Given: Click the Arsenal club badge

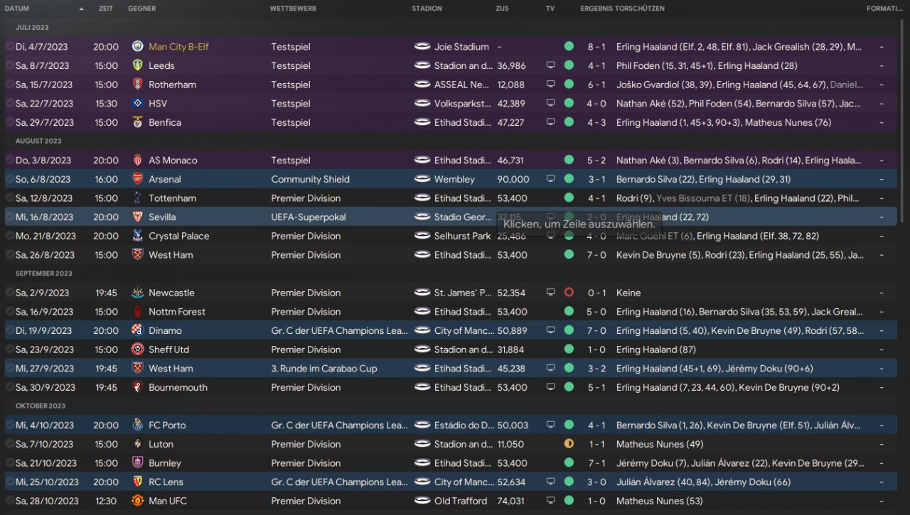Looking at the screenshot, I should click(137, 179).
